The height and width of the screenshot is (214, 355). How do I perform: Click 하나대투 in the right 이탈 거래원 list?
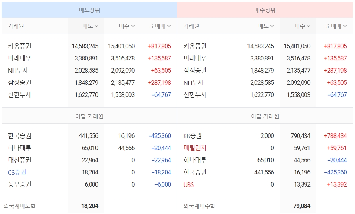click(x=195, y=160)
